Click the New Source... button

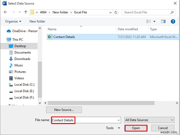point(64,110)
